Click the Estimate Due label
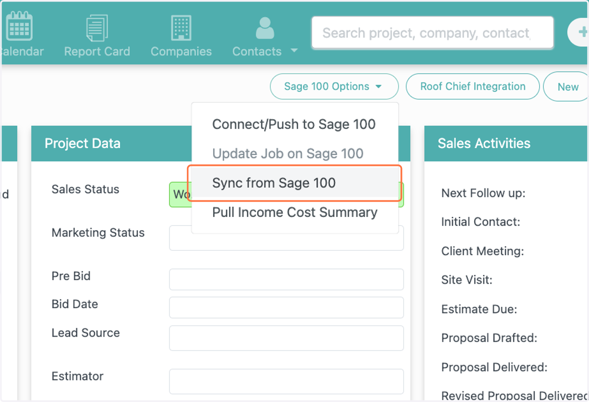Image resolution: width=589 pixels, height=402 pixels. (x=479, y=309)
